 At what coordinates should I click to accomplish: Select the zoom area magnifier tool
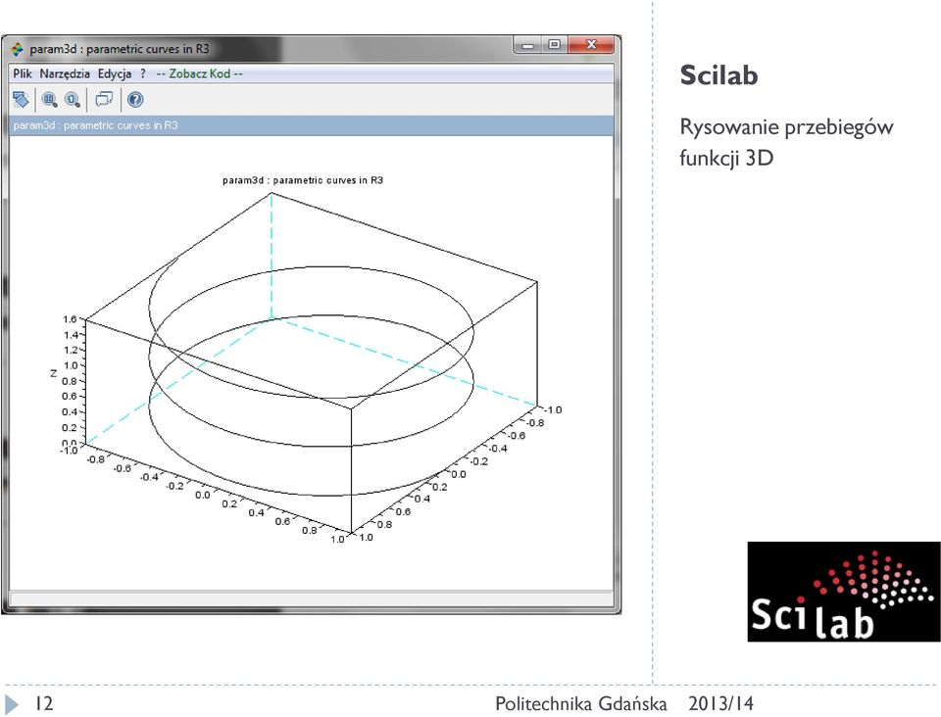point(50,100)
